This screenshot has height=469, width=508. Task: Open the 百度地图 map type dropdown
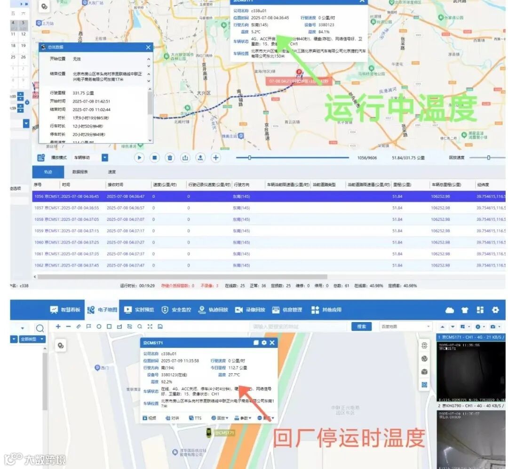[405, 327]
